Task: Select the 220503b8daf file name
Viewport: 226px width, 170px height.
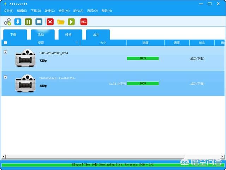Action: click(57, 78)
